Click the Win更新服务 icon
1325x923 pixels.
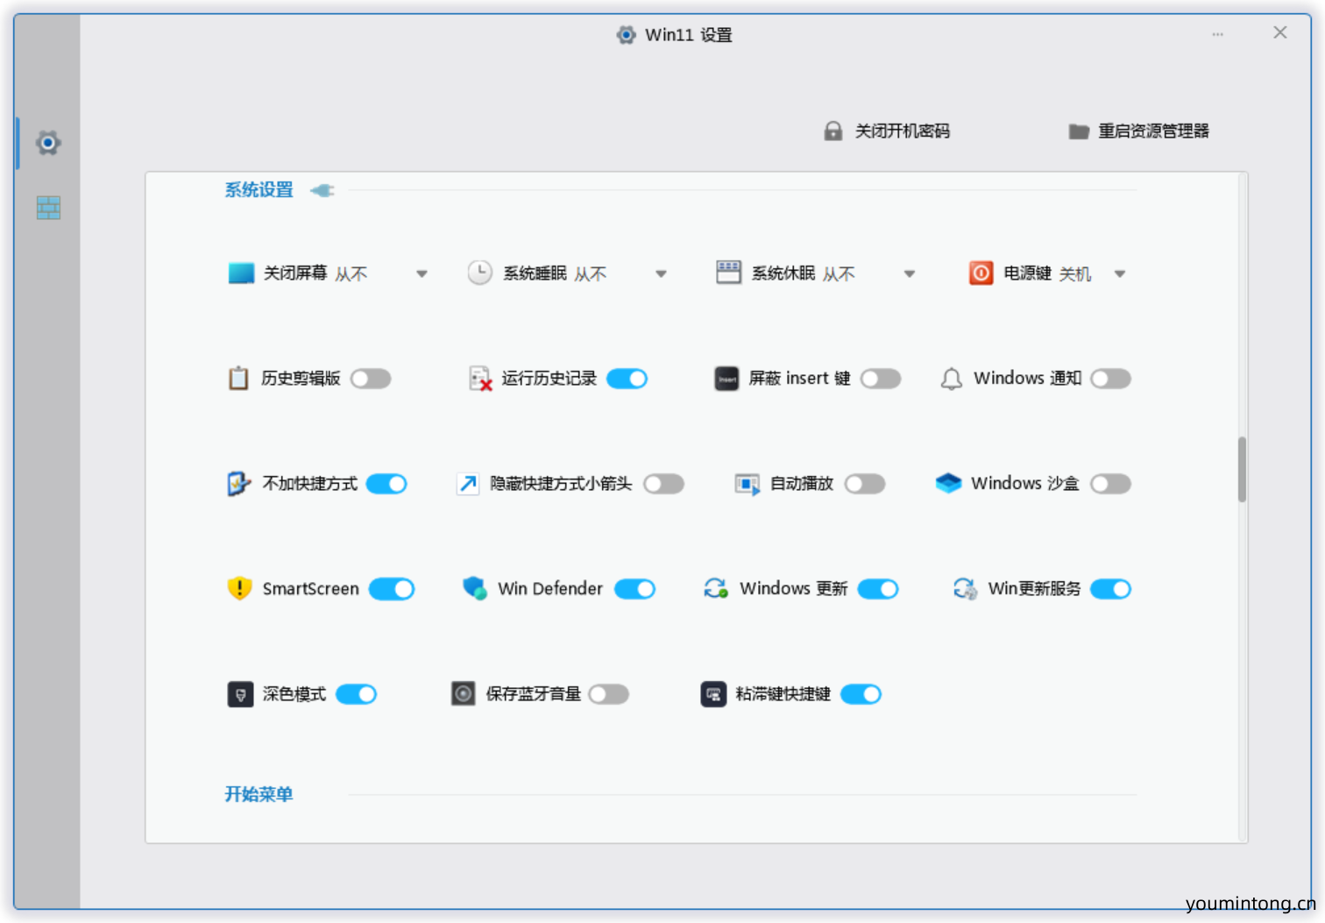(965, 588)
